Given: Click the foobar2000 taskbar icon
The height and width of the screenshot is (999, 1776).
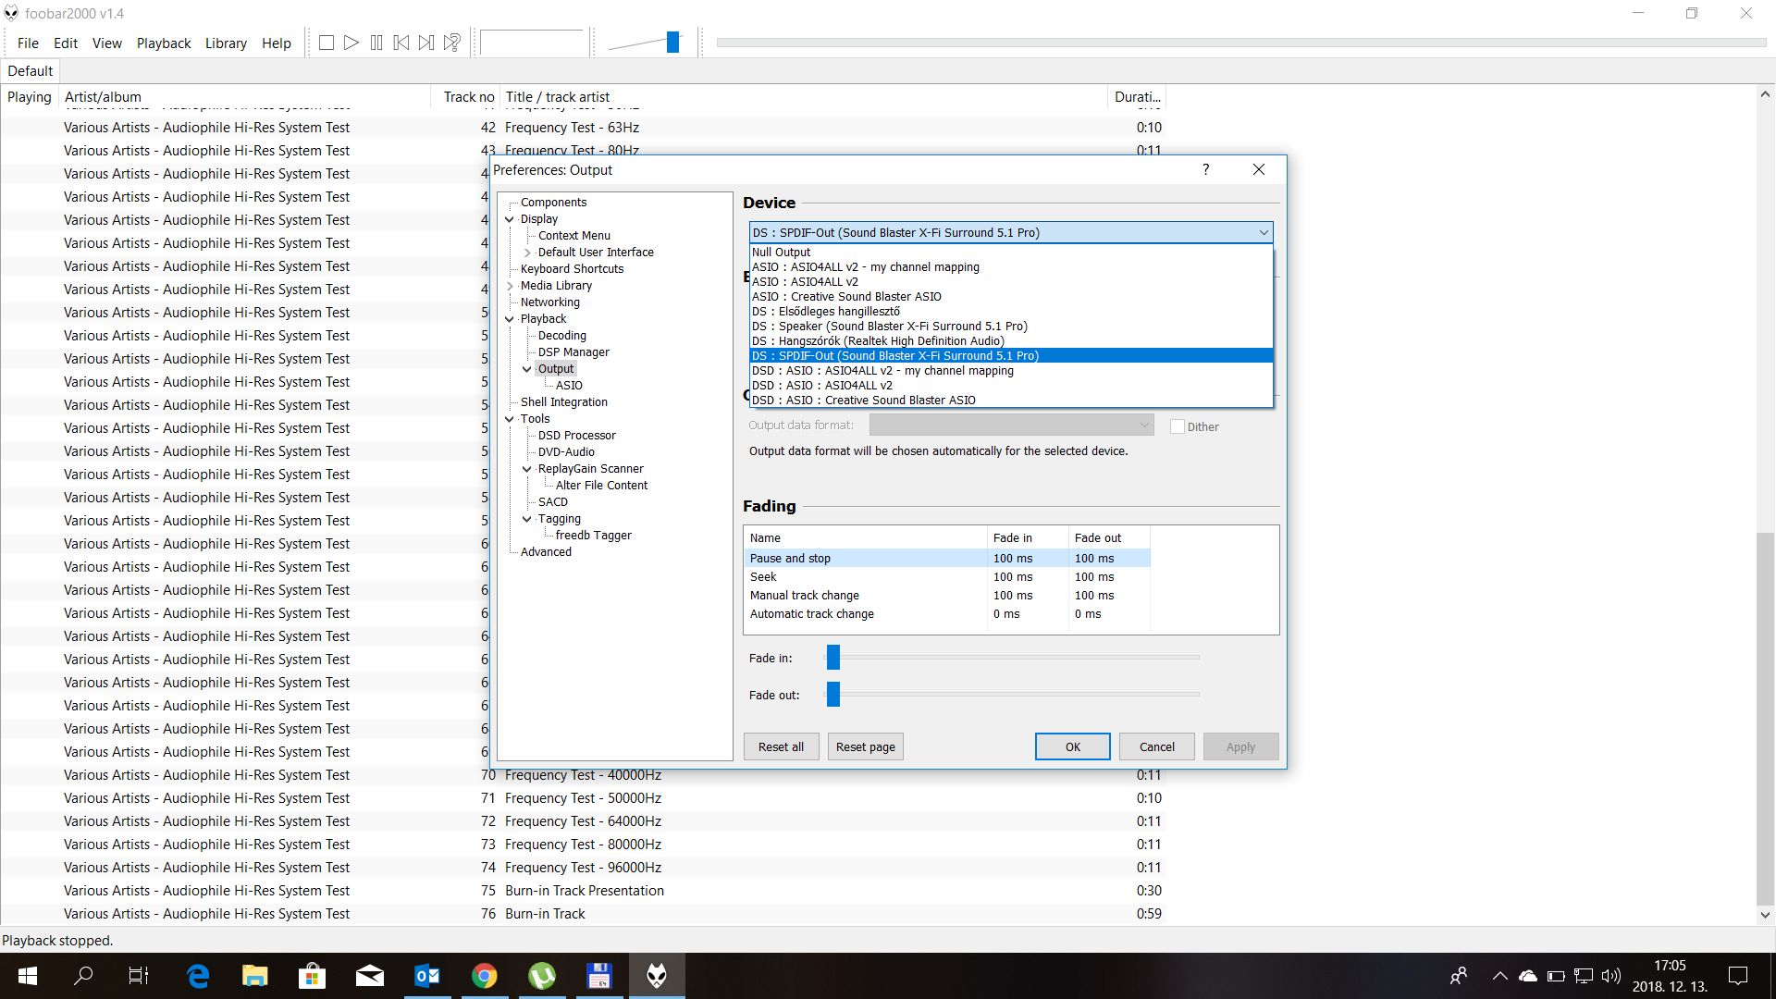Looking at the screenshot, I should 657,976.
